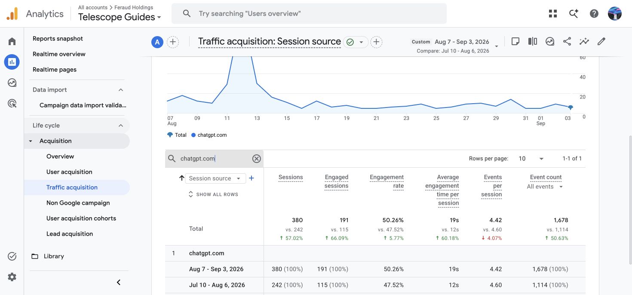Open User acquisition cohorts report
Viewport: 632px width, 295px height.
(81, 218)
